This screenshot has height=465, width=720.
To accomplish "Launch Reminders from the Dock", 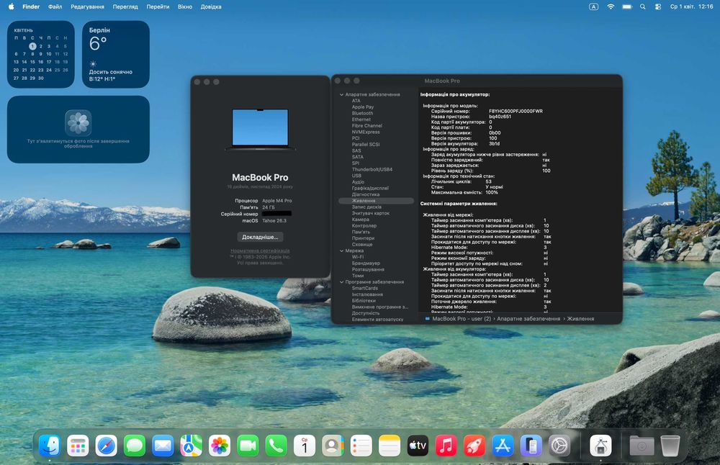I will [361, 446].
